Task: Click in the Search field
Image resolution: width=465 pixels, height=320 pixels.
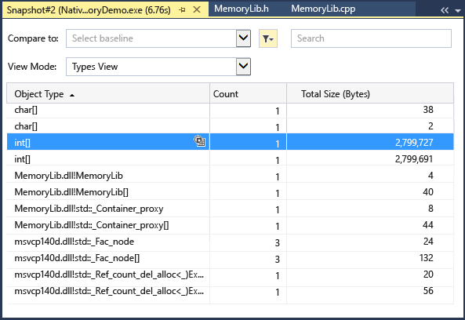Action: click(x=371, y=38)
